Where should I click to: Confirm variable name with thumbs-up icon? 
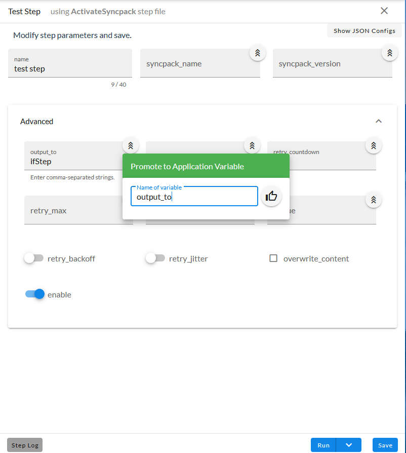pos(271,196)
